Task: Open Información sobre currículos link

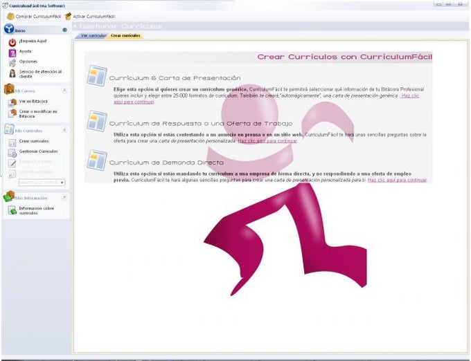Action: [x=37, y=210]
